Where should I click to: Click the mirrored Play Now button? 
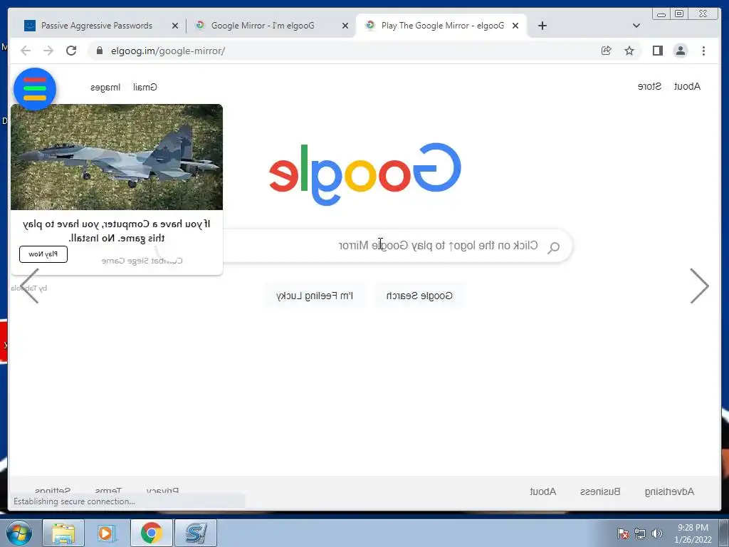43,254
